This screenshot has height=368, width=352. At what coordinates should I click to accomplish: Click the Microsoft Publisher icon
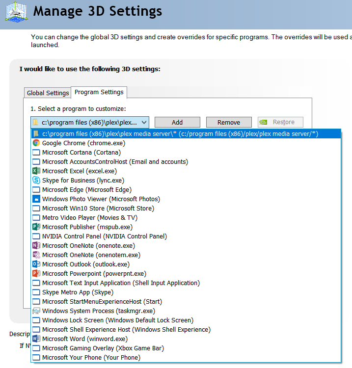click(36, 227)
